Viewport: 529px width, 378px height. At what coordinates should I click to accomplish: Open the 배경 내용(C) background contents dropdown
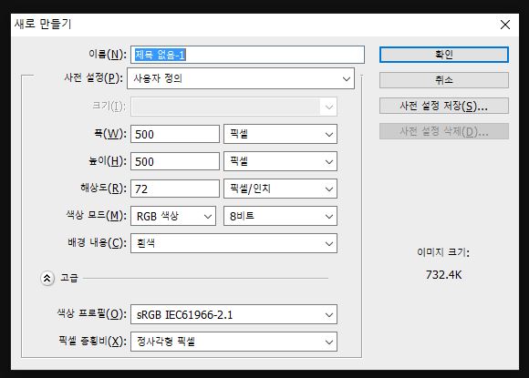[233, 243]
